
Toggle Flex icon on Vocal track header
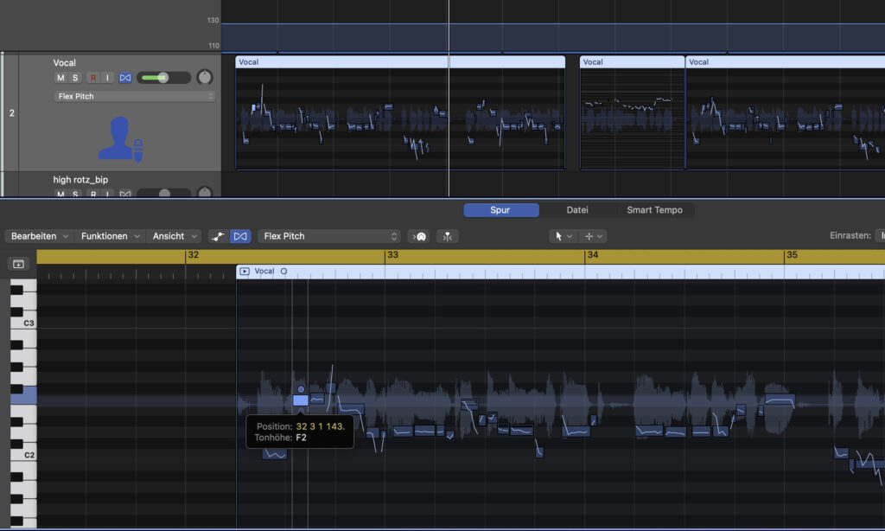tap(125, 78)
